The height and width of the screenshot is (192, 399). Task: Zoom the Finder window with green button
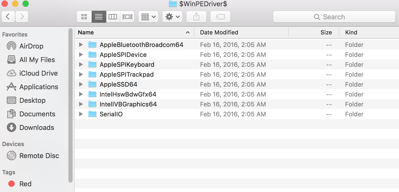(26, 4)
